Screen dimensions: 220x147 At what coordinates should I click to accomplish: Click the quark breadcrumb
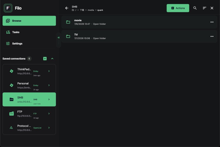point(100,10)
